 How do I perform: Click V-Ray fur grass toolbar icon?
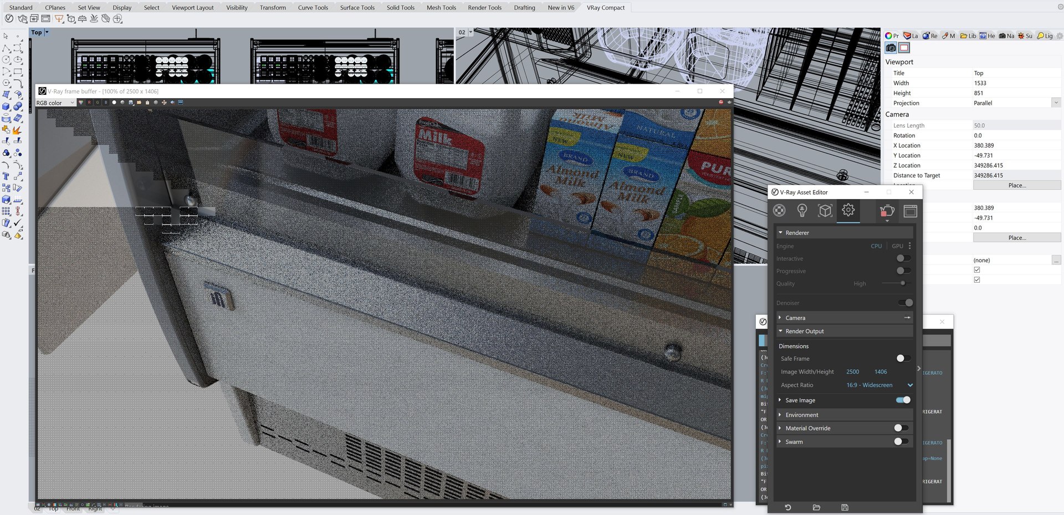click(94, 19)
